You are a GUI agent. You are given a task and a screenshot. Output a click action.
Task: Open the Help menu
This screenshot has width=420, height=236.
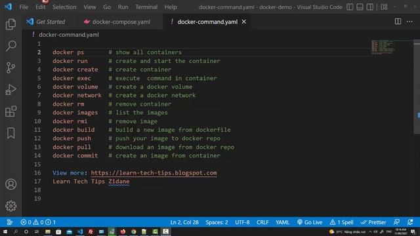coord(171,7)
